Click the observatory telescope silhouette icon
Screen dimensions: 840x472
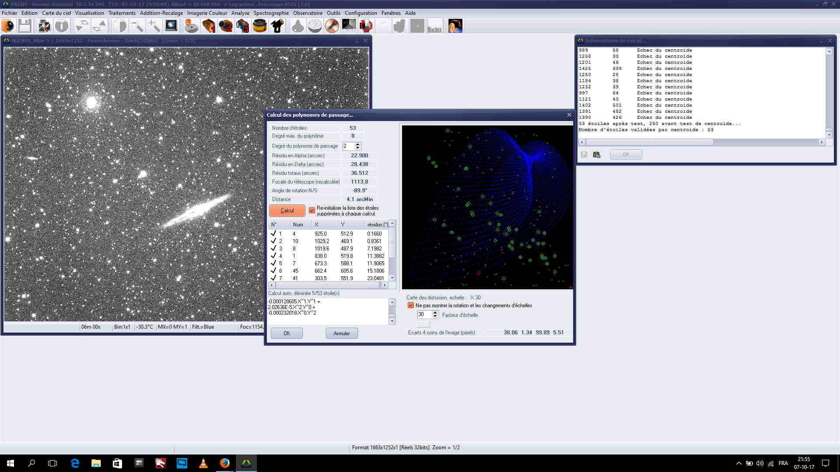point(277,26)
